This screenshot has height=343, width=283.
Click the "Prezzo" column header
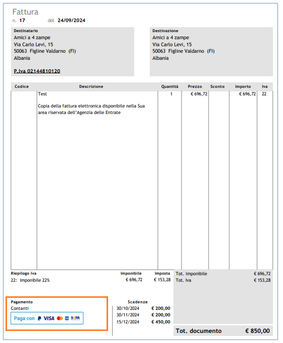point(195,86)
